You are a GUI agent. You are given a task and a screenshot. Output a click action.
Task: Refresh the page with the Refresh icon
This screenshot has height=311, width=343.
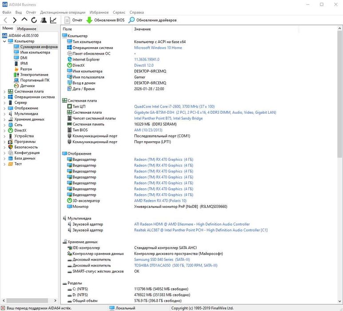[x=34, y=20]
